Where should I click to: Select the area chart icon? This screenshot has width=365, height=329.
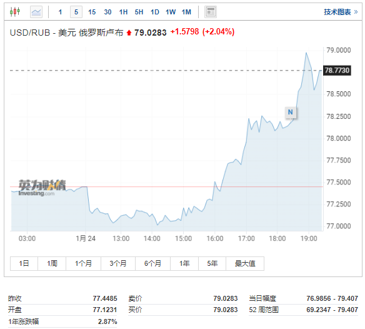[36, 12]
